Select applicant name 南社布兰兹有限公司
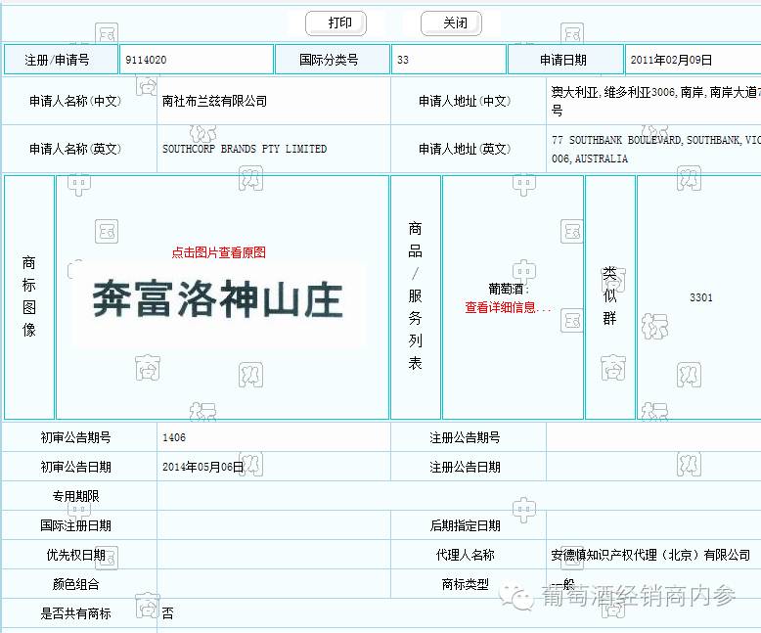Image resolution: width=761 pixels, height=633 pixels. click(214, 101)
